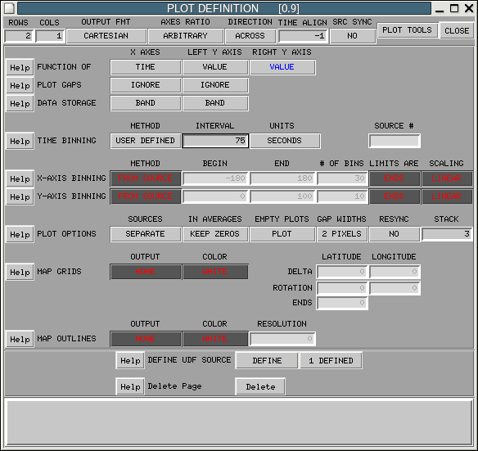Open Help for FUNCTION OF

pos(20,67)
